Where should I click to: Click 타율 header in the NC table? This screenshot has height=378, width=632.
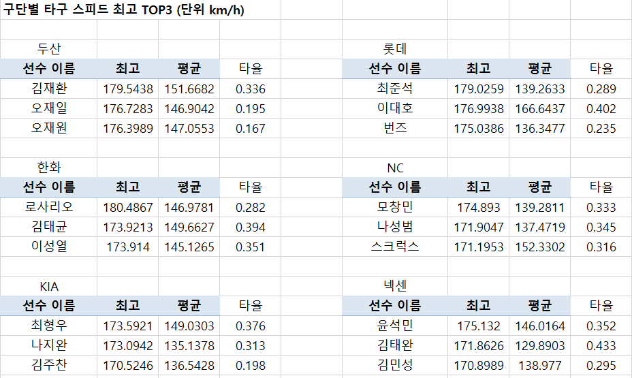pos(601,187)
